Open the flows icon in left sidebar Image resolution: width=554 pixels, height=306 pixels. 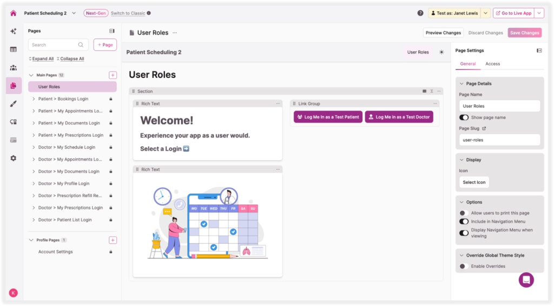[14, 122]
